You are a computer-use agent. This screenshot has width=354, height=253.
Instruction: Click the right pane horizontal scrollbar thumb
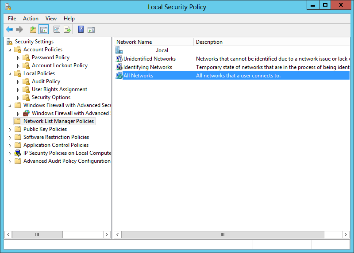click(x=223, y=234)
